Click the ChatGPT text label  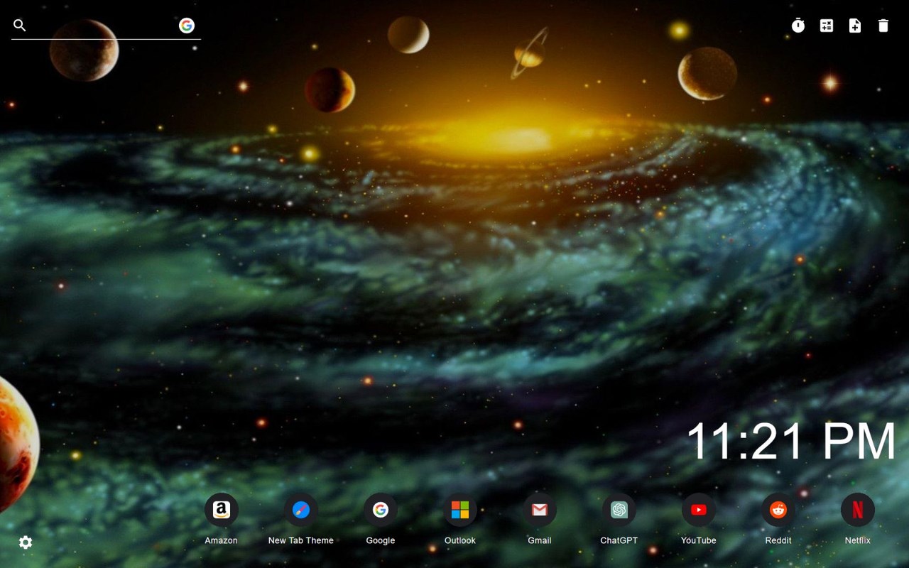(x=619, y=540)
